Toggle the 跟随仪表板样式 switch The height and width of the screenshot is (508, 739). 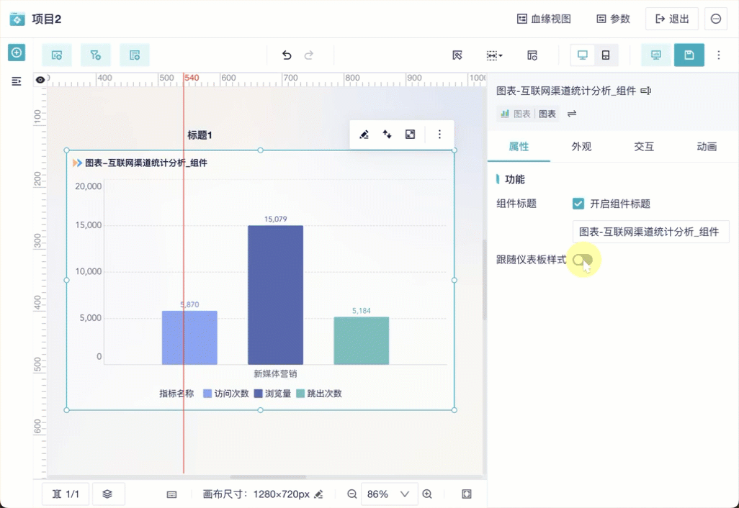583,260
